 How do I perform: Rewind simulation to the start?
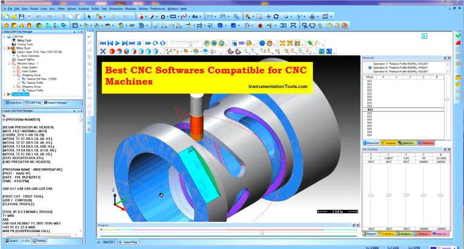103,43
